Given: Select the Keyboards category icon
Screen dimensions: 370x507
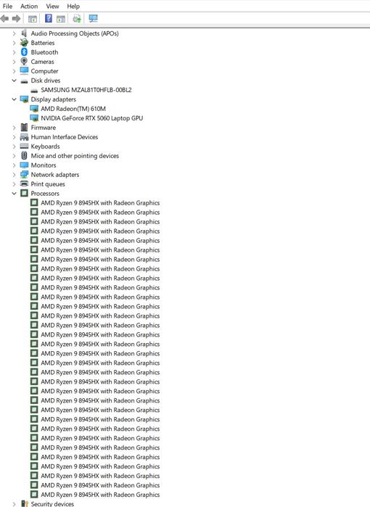Looking at the screenshot, I should coord(24,146).
